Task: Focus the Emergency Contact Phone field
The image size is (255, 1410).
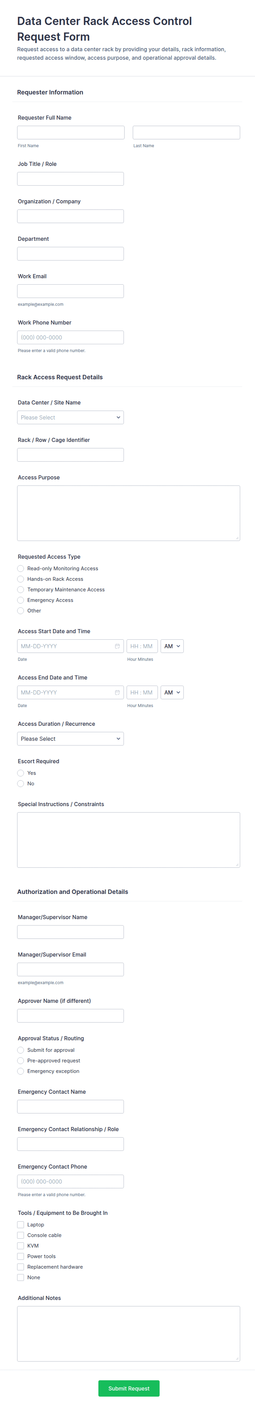Action: click(70, 1181)
